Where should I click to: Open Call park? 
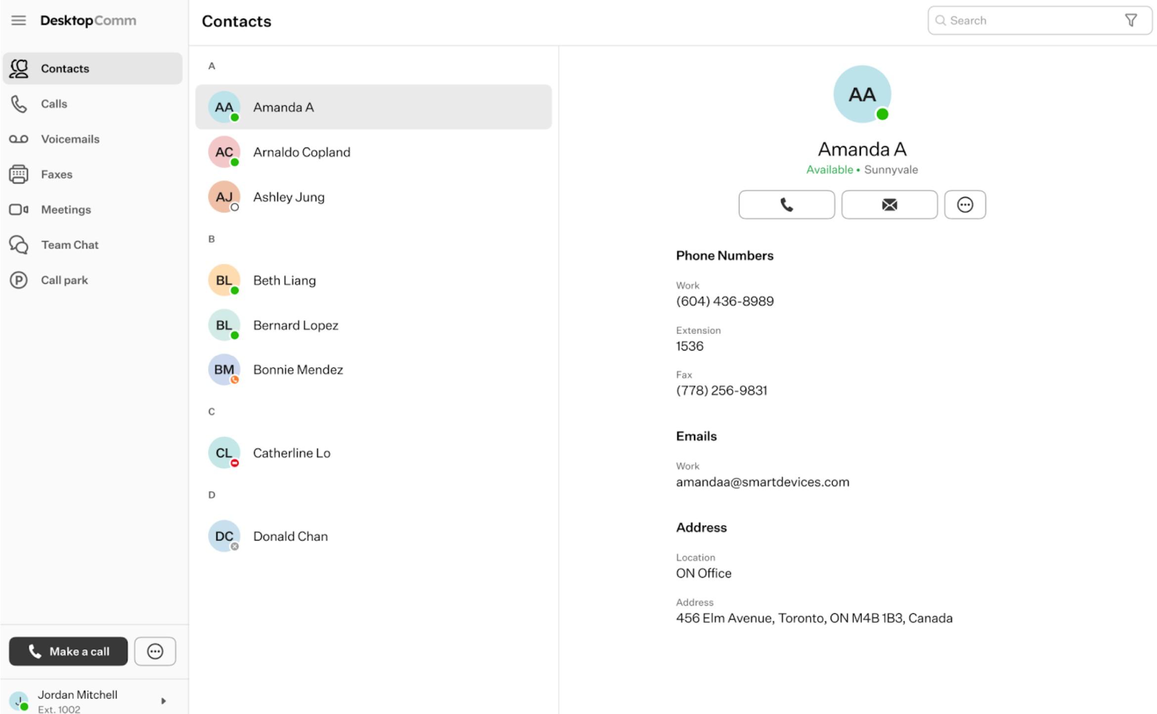pyautogui.click(x=92, y=280)
